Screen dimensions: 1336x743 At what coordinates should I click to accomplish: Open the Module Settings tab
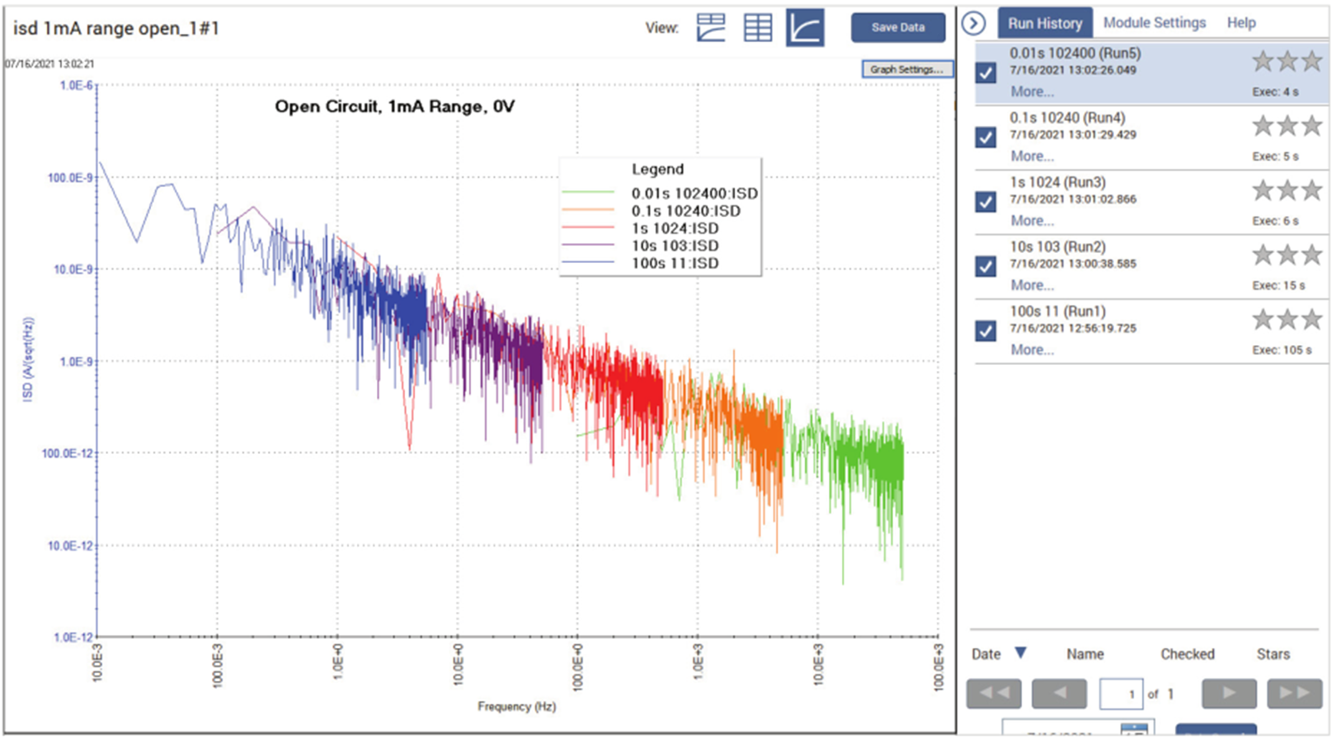pos(1154,23)
